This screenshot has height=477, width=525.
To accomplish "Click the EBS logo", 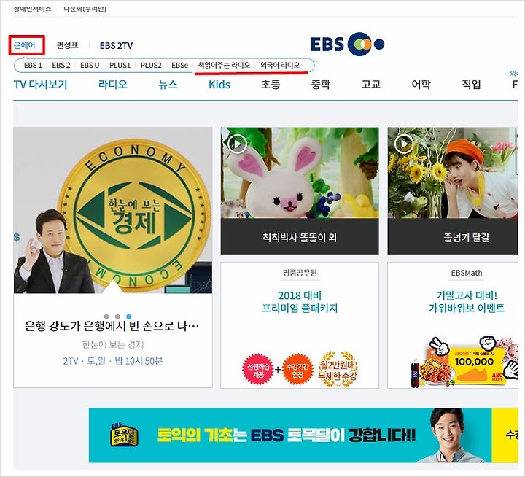I will coord(348,44).
